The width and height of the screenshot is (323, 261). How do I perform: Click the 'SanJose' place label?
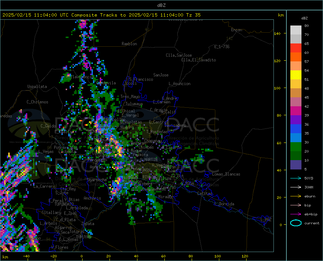(x=161, y=75)
